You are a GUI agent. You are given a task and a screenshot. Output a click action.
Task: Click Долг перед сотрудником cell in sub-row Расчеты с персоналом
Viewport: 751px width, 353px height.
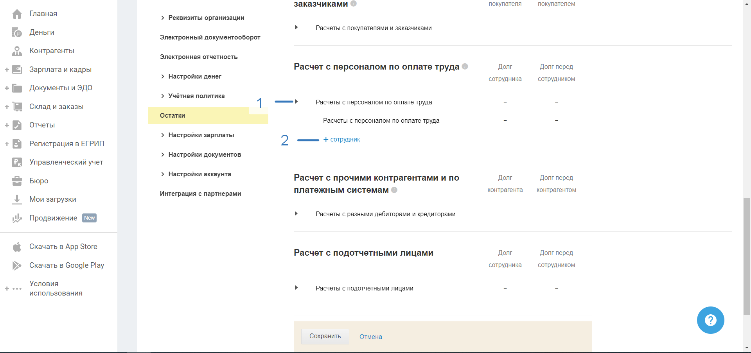click(556, 120)
